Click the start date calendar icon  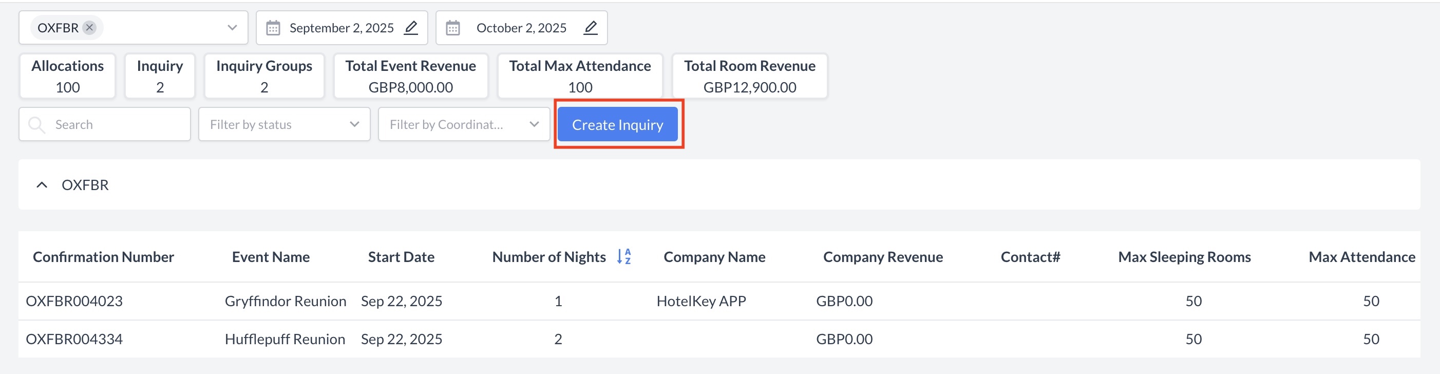click(x=273, y=28)
